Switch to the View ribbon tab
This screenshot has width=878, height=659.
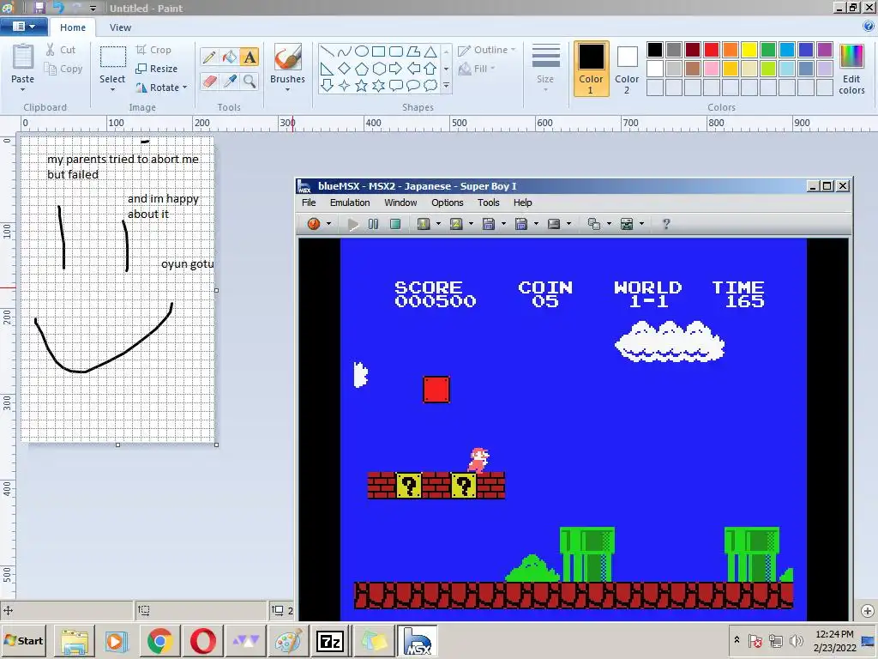(x=120, y=27)
